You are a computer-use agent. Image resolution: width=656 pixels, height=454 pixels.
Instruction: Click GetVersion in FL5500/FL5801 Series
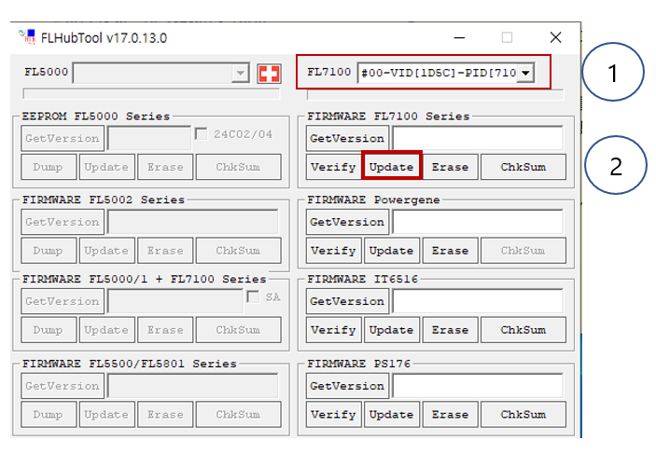coord(63,386)
